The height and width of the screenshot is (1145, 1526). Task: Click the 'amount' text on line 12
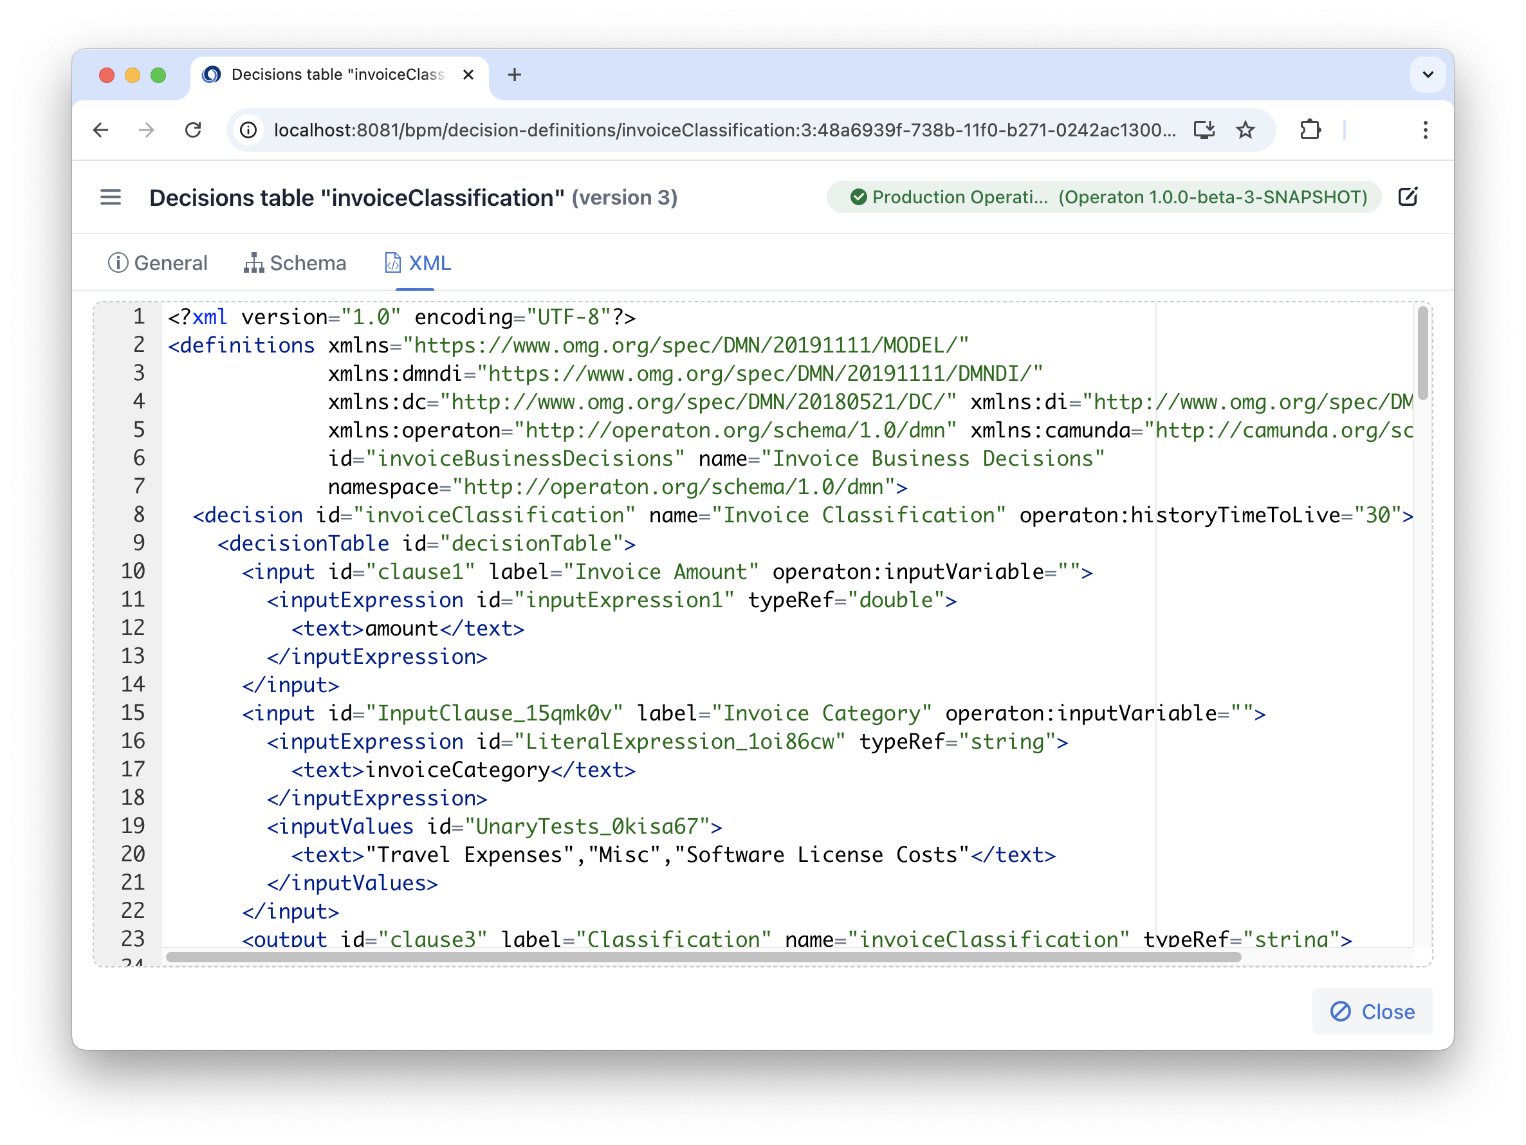pyautogui.click(x=401, y=628)
